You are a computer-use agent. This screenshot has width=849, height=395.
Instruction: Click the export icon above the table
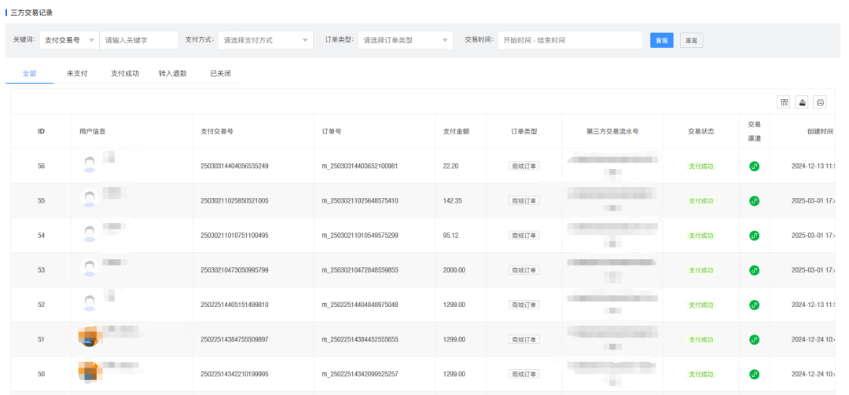802,102
